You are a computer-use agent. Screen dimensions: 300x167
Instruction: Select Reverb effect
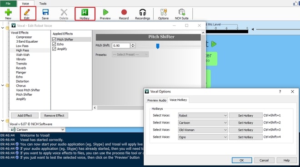point(21,68)
